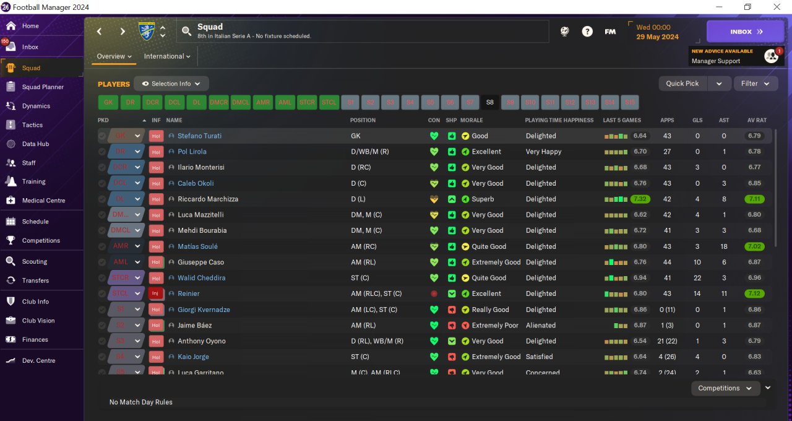
Task: Open Squad Planner in sidebar
Action: point(42,87)
